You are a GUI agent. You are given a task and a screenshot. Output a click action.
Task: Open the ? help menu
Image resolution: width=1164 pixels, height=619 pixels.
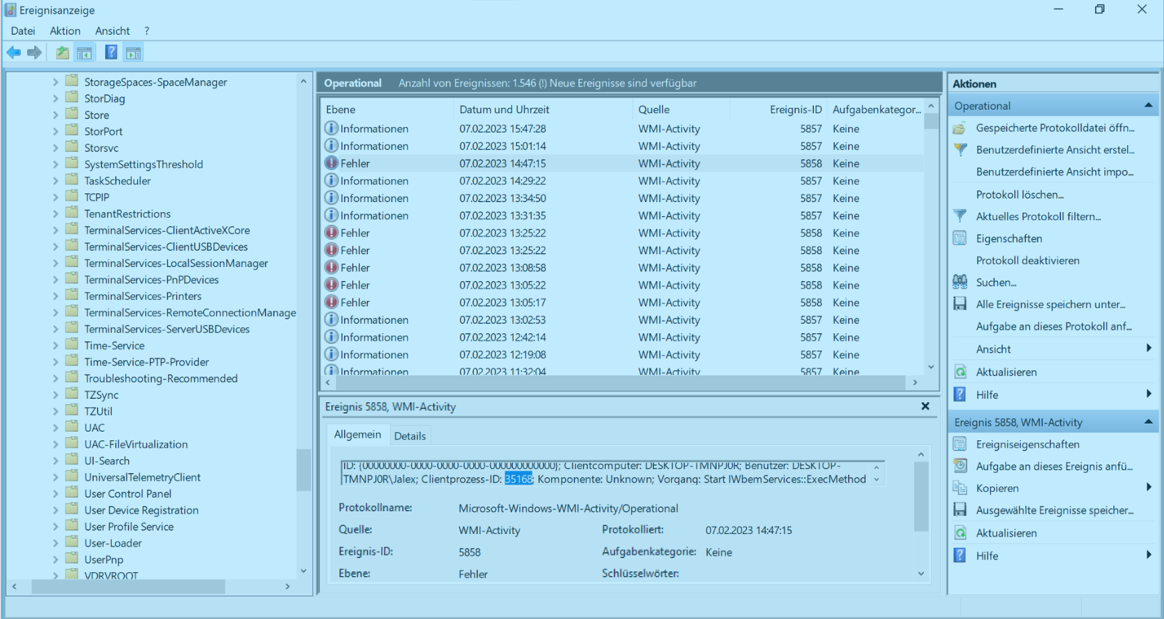click(x=147, y=31)
